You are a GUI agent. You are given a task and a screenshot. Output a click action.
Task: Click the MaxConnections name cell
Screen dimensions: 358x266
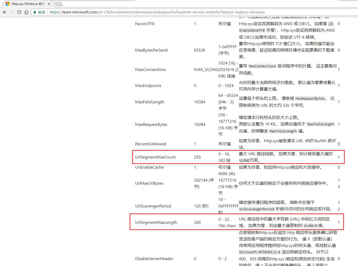coord(150,69)
